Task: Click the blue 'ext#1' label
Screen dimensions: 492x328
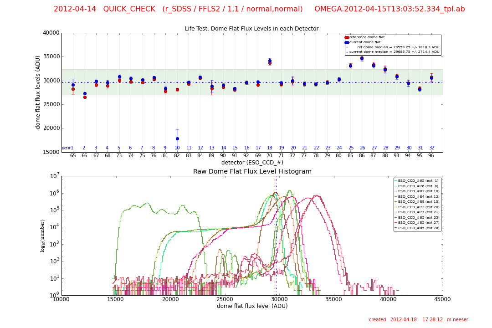Action: click(67, 148)
